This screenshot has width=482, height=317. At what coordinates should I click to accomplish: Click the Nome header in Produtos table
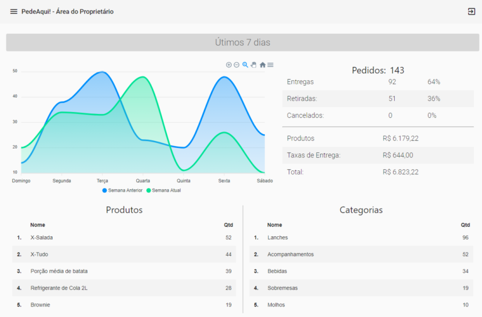38,225
